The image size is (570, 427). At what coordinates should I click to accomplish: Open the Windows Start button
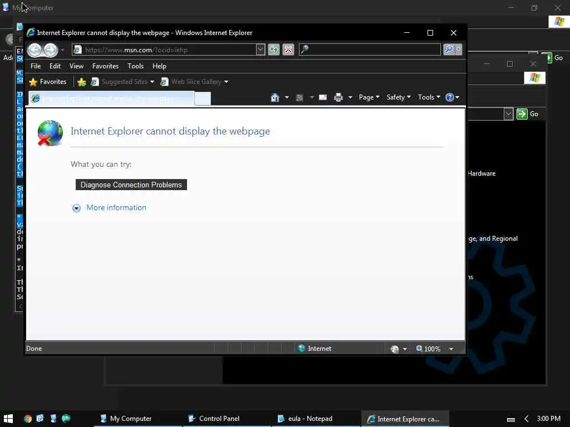[x=8, y=419]
